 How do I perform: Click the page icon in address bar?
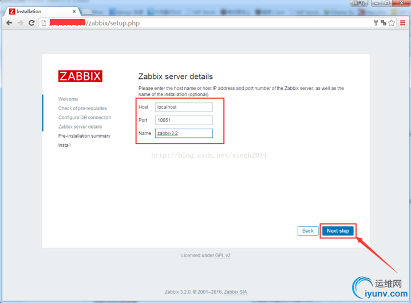44,23
